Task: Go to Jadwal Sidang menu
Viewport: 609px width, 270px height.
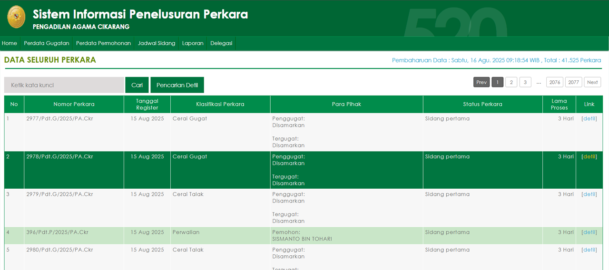Action: click(x=157, y=43)
